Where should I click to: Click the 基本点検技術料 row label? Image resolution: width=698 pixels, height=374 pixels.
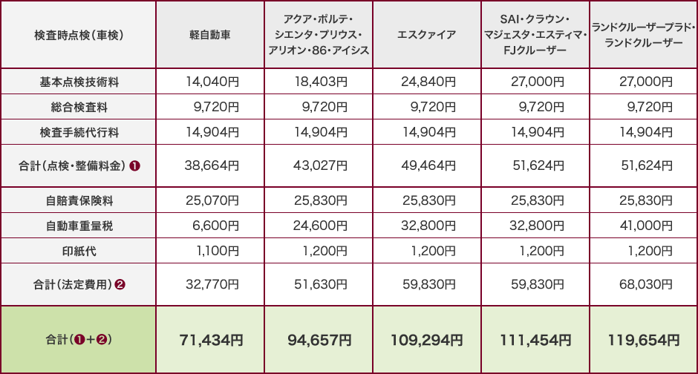(x=79, y=82)
